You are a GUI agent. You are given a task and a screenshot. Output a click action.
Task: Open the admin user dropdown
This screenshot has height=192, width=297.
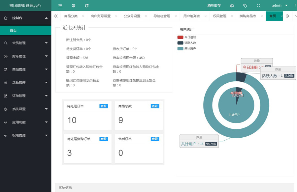click(279, 6)
